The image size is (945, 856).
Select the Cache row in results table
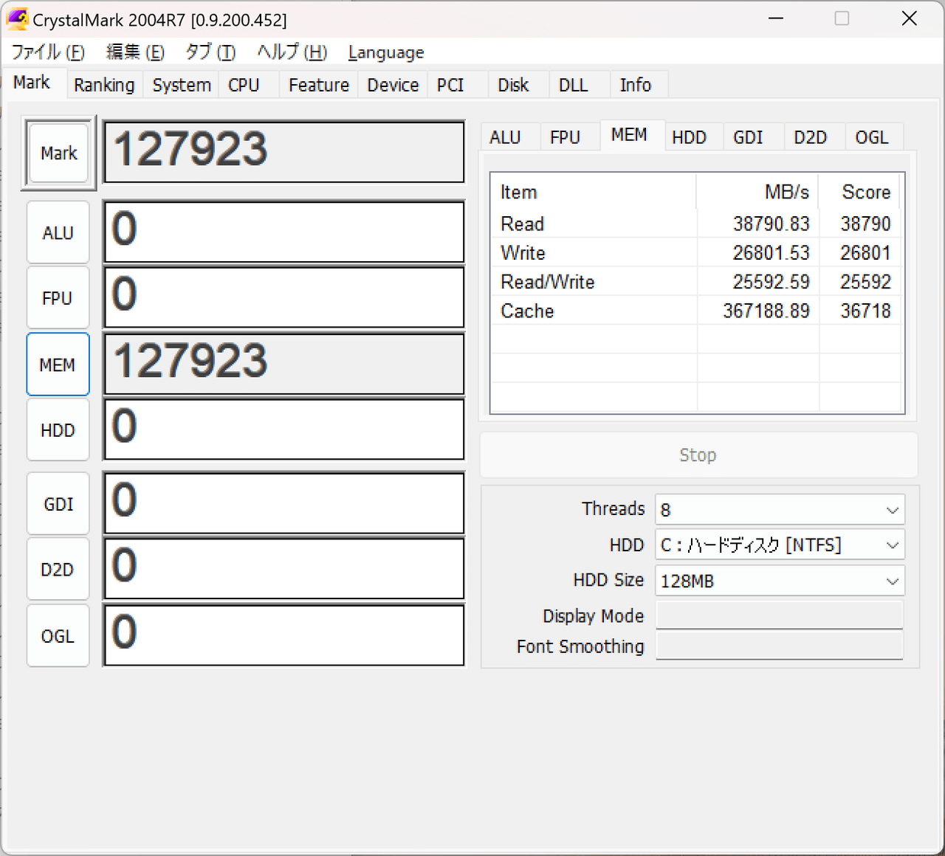[696, 311]
